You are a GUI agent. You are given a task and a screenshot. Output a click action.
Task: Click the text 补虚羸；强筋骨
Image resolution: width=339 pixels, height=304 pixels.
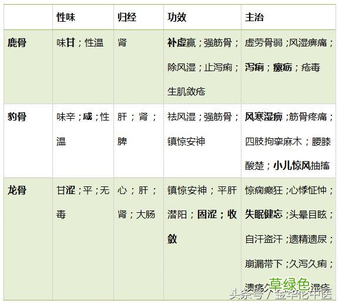tap(203, 42)
